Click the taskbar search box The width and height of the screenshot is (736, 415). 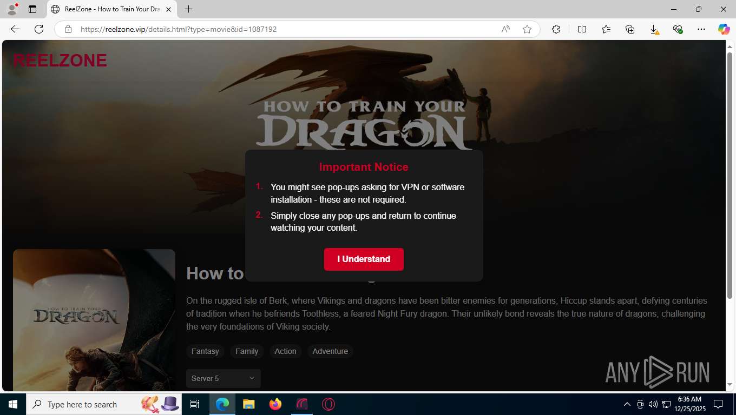(x=105, y=404)
